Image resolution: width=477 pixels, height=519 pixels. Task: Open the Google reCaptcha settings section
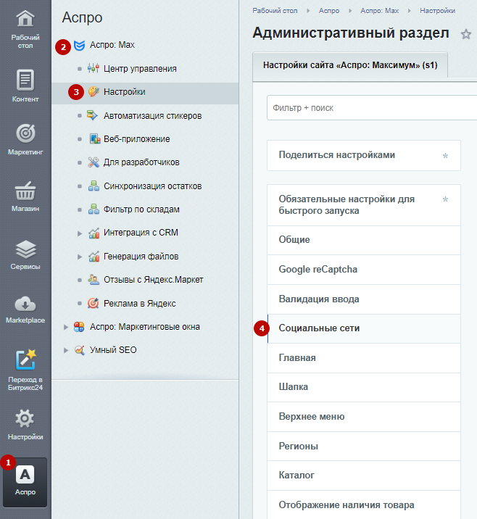364,270
